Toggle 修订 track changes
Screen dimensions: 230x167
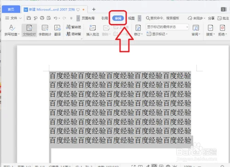pyautogui.click(x=138, y=28)
